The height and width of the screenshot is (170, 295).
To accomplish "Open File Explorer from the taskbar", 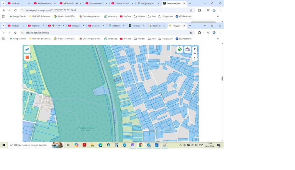I will [x=92, y=145].
